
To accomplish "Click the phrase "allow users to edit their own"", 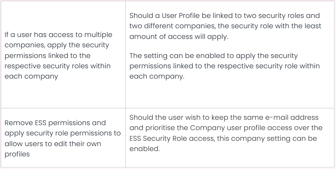I will [x=52, y=144].
